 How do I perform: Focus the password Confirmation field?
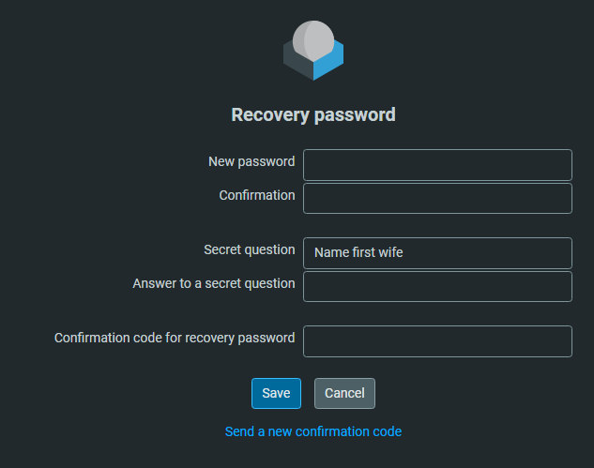tap(437, 199)
